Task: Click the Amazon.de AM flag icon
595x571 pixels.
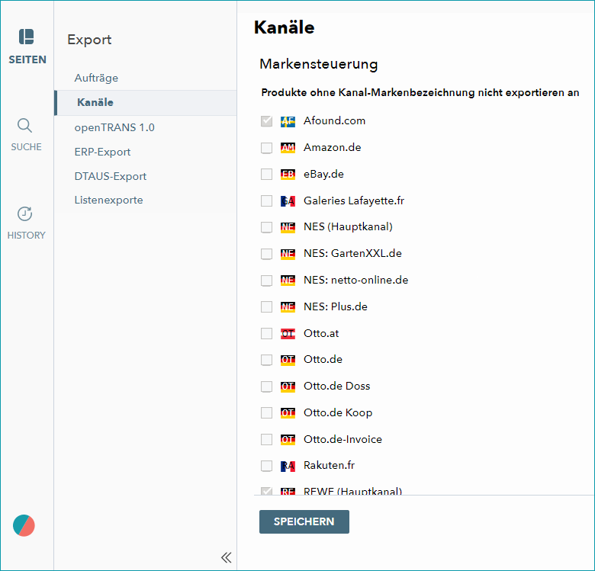Action: (288, 147)
